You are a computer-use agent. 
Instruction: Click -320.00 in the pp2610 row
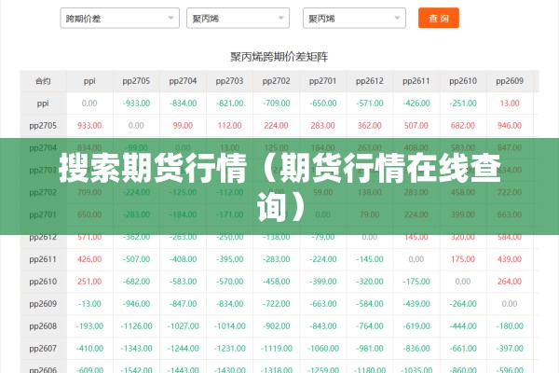coord(370,282)
